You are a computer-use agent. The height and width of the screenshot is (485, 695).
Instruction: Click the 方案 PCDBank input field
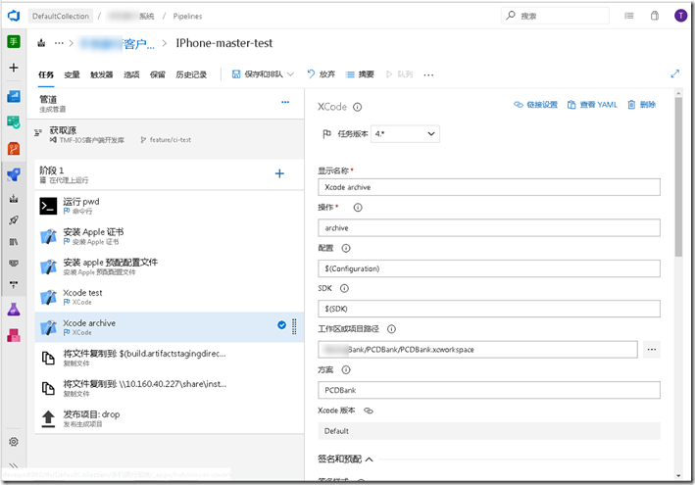489,390
